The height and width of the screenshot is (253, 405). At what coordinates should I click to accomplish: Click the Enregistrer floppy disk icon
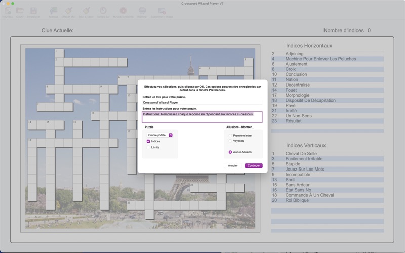[x=33, y=11]
